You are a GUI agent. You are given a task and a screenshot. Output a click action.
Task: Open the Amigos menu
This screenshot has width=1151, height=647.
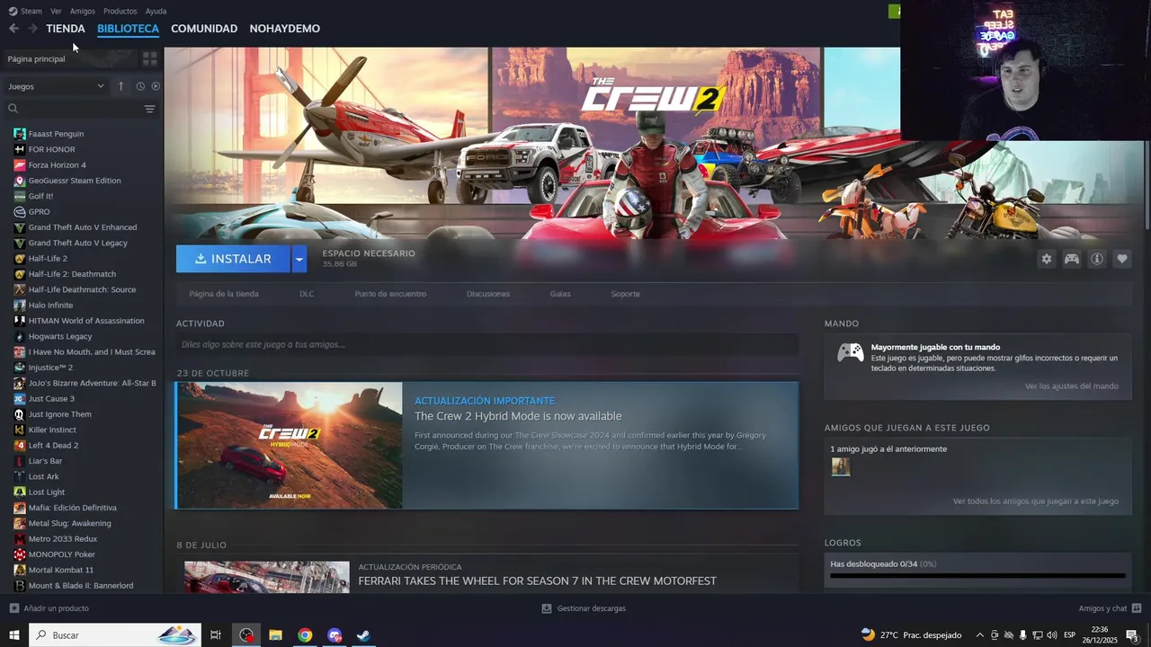tap(83, 11)
